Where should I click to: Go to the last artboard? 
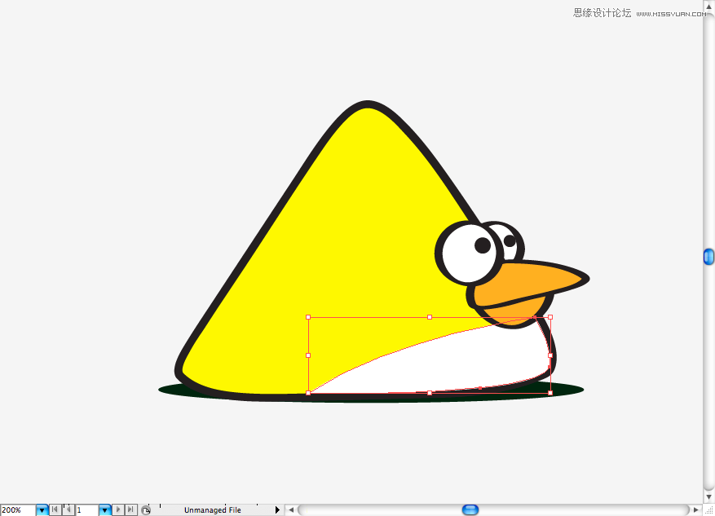(x=131, y=509)
